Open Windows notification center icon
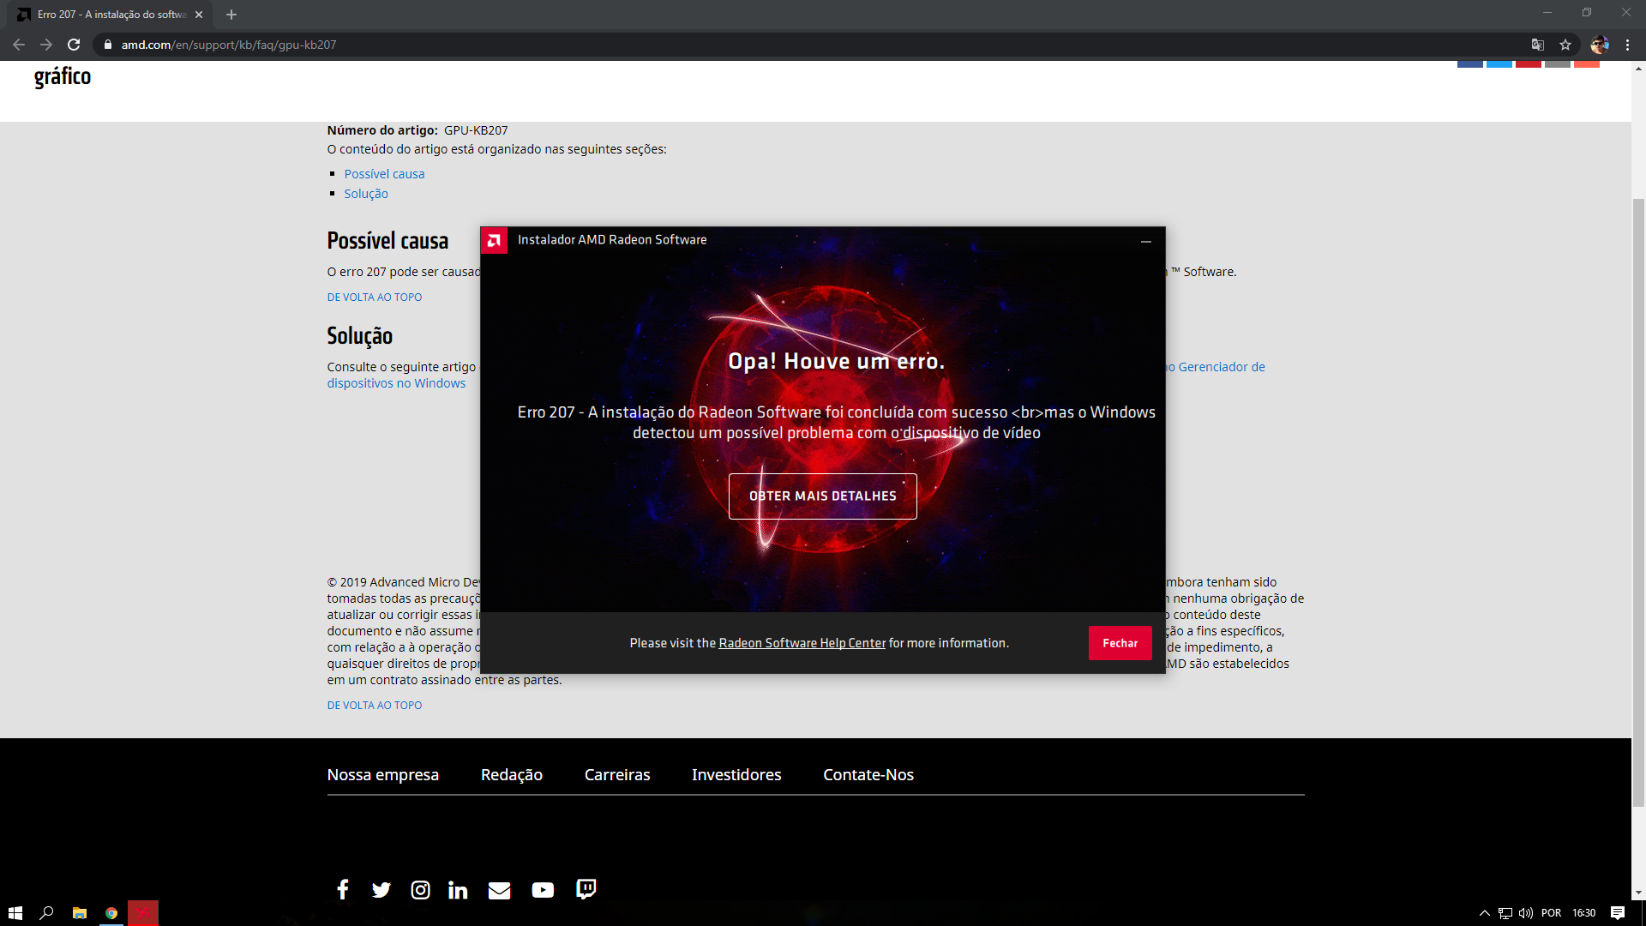Image resolution: width=1646 pixels, height=926 pixels. pos(1618,913)
